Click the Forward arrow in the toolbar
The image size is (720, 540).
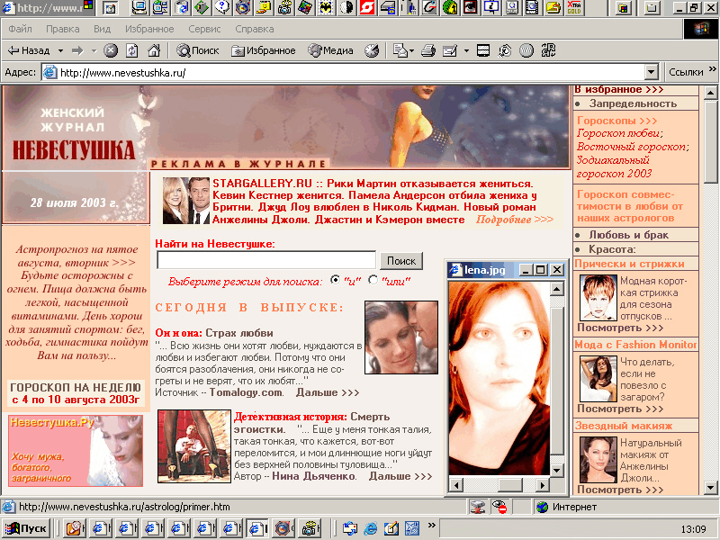pyautogui.click(x=77, y=50)
